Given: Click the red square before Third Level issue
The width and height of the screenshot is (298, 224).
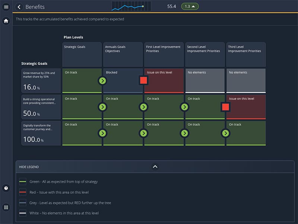Looking at the screenshot, I should [x=225, y=107].
